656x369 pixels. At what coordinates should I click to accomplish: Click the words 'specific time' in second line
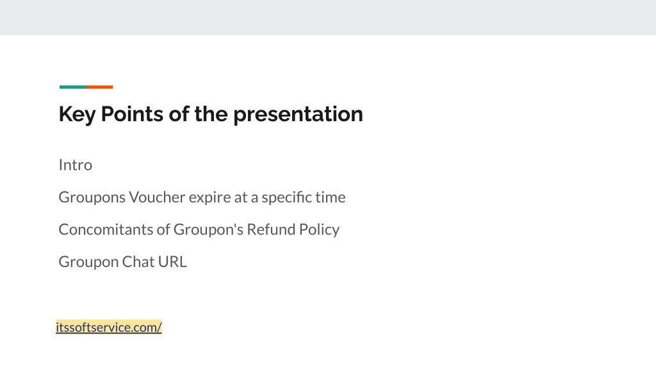pyautogui.click(x=304, y=197)
